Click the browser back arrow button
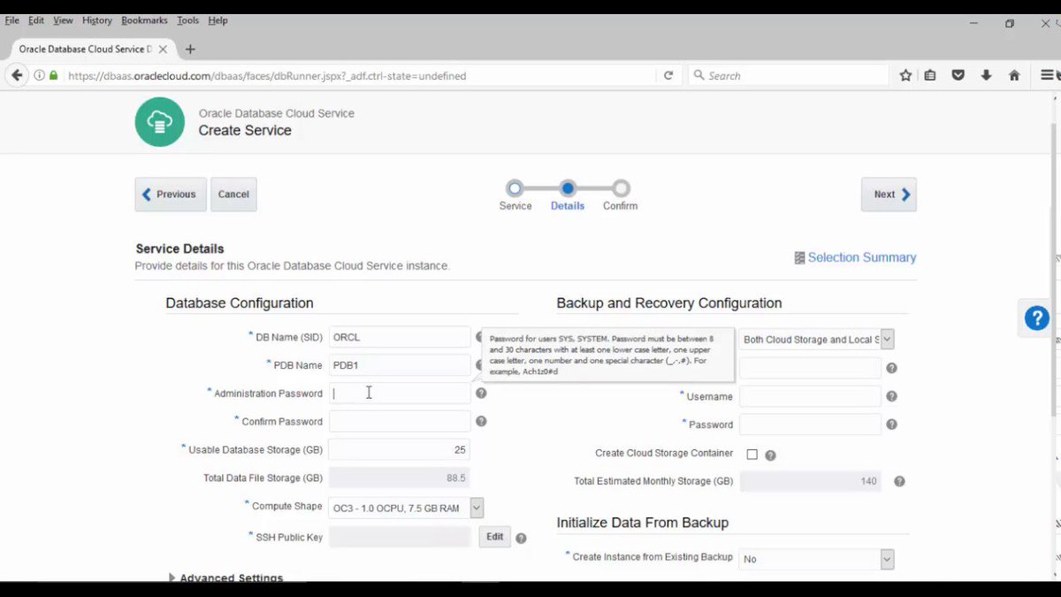1061x597 pixels. (17, 76)
